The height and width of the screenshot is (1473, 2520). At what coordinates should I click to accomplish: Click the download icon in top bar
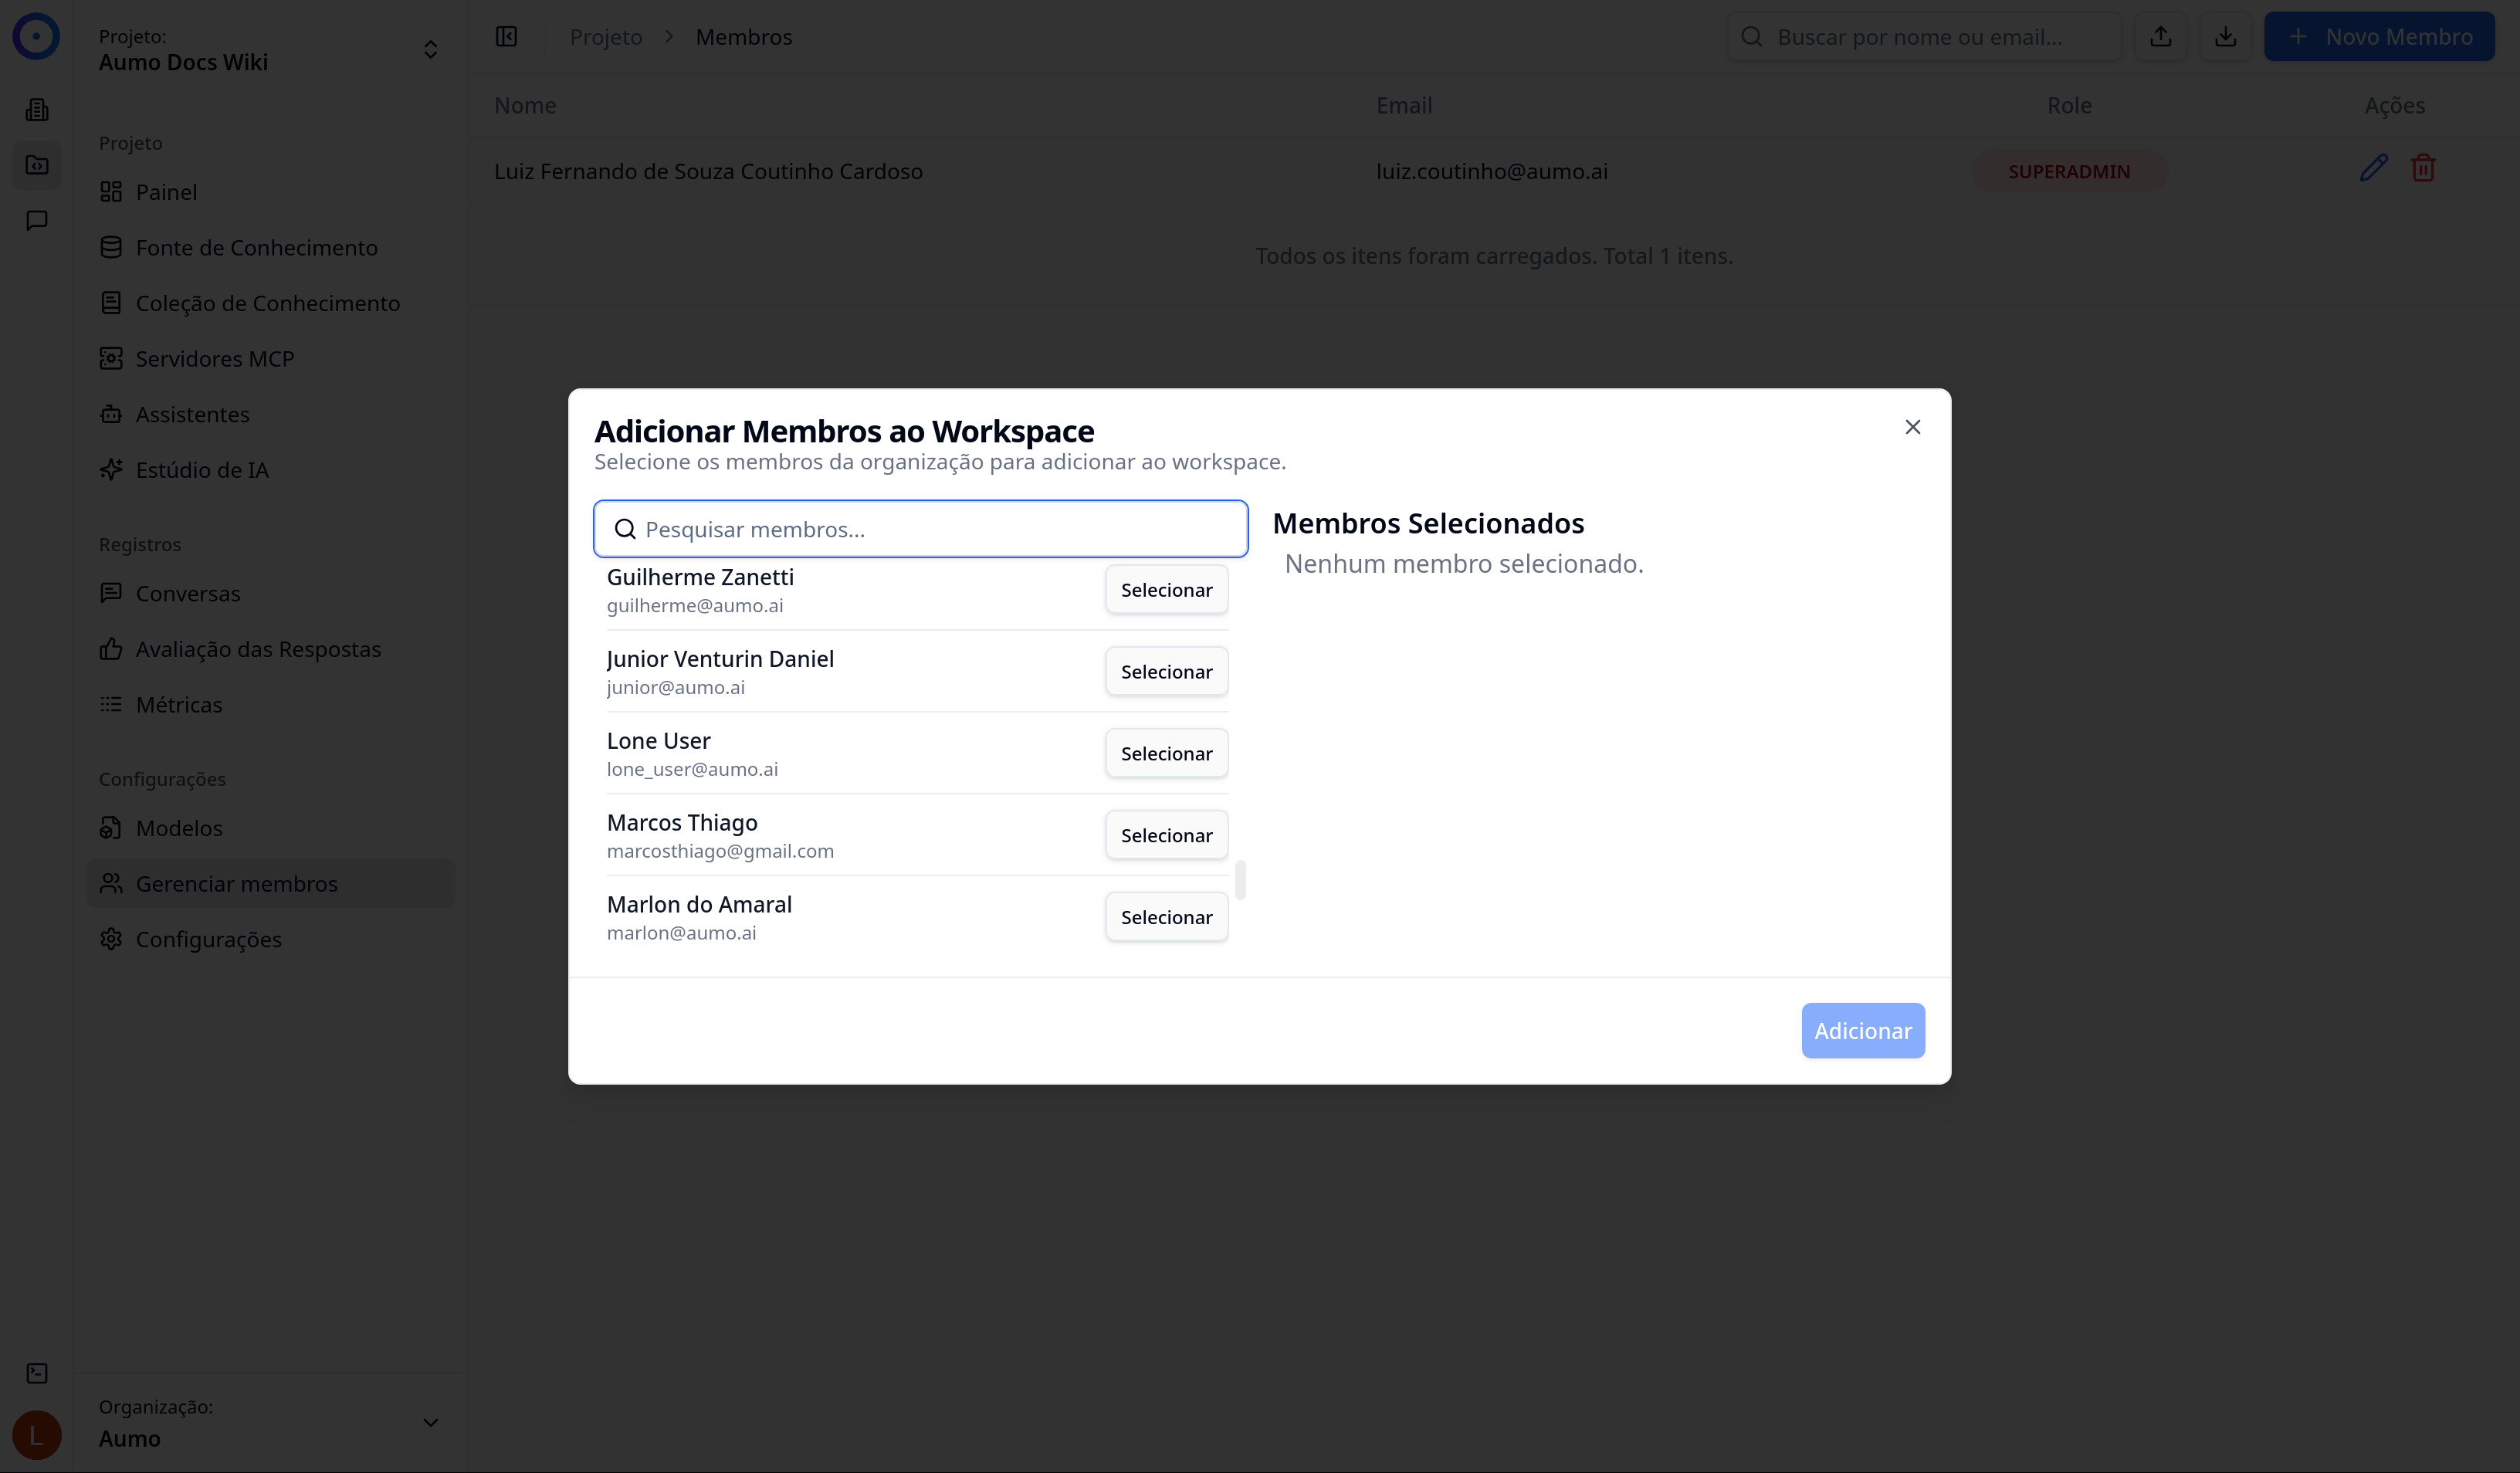[x=2225, y=37]
